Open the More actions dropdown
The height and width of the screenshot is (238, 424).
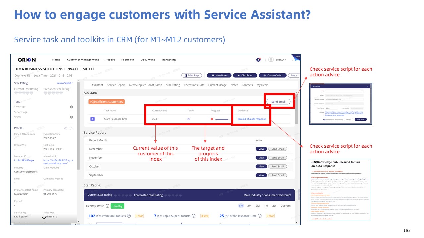[294, 75]
